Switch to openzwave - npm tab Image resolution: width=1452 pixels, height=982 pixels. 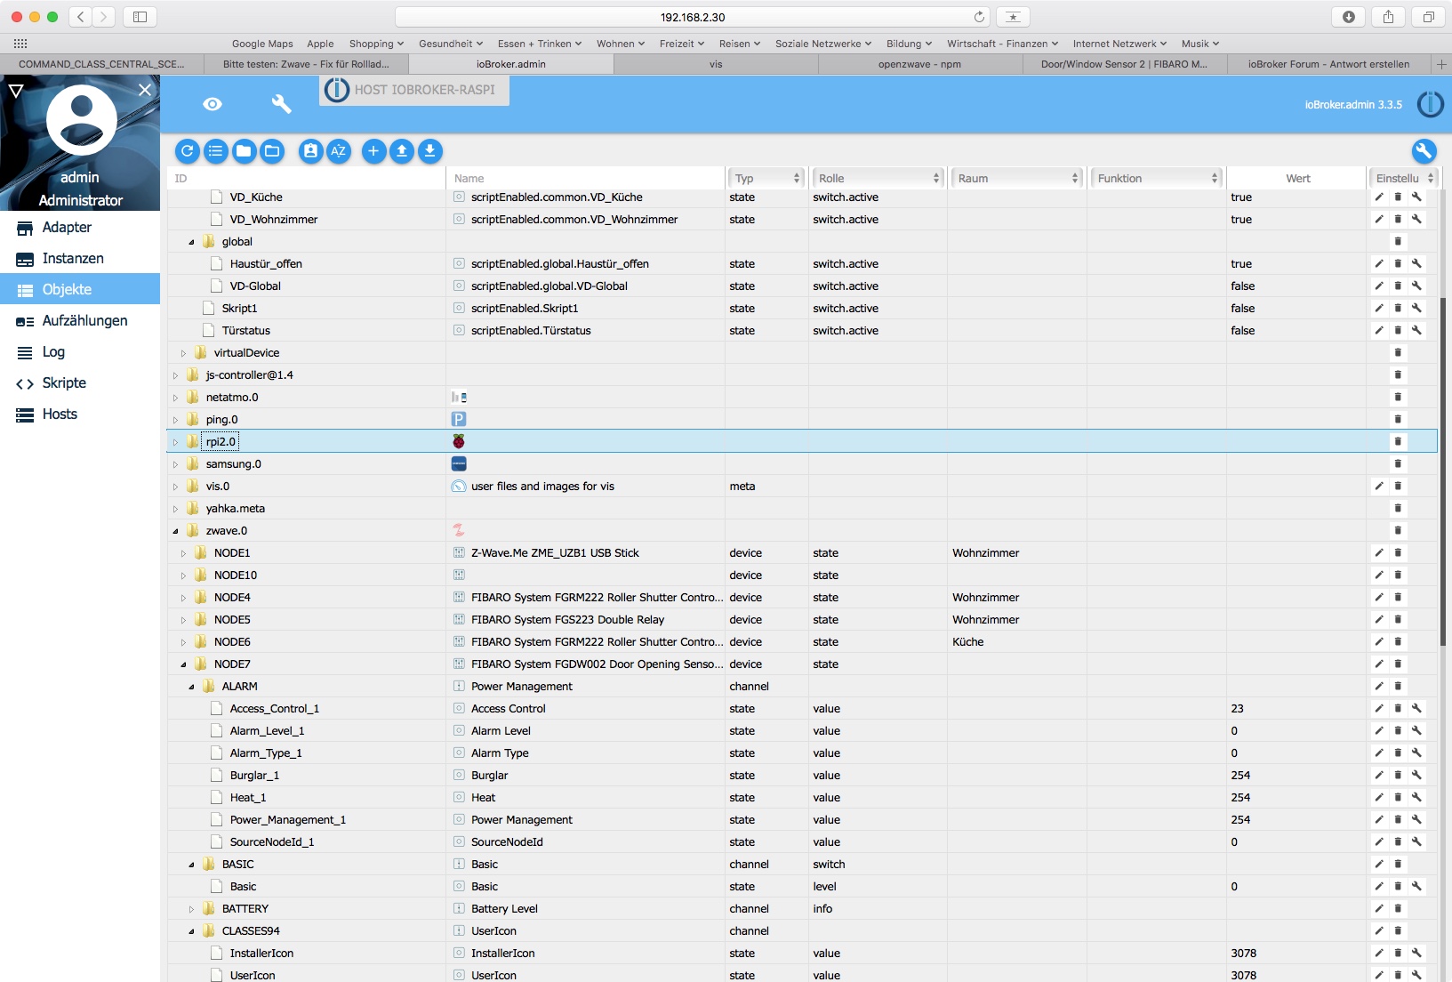point(919,64)
